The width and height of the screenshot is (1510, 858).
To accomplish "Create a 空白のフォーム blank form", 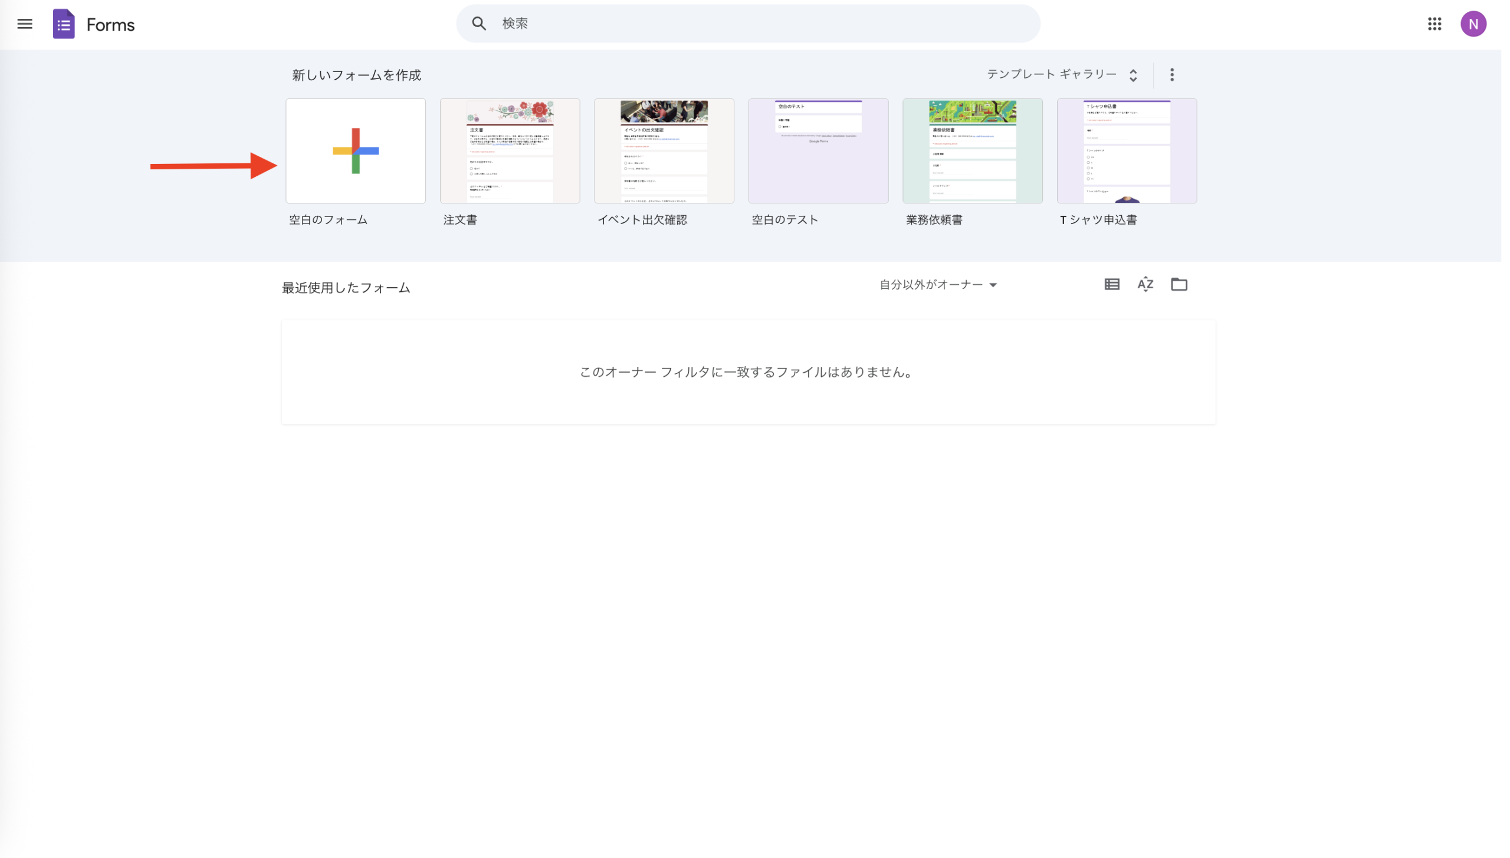I will click(355, 150).
